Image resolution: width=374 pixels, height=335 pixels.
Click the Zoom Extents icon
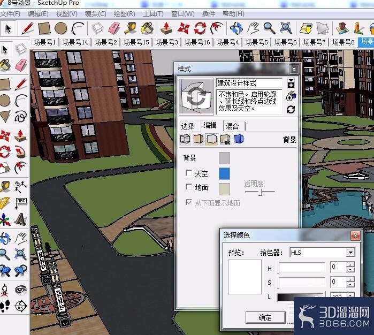coord(286,28)
